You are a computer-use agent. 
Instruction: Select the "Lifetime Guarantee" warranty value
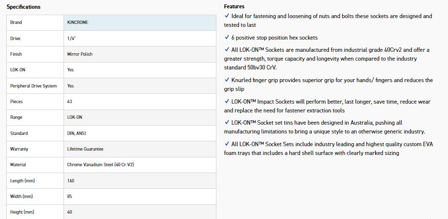[85, 149]
